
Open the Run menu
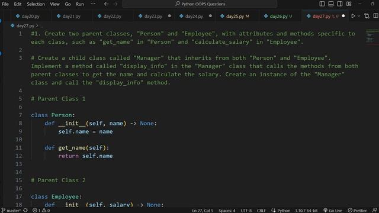[80, 4]
